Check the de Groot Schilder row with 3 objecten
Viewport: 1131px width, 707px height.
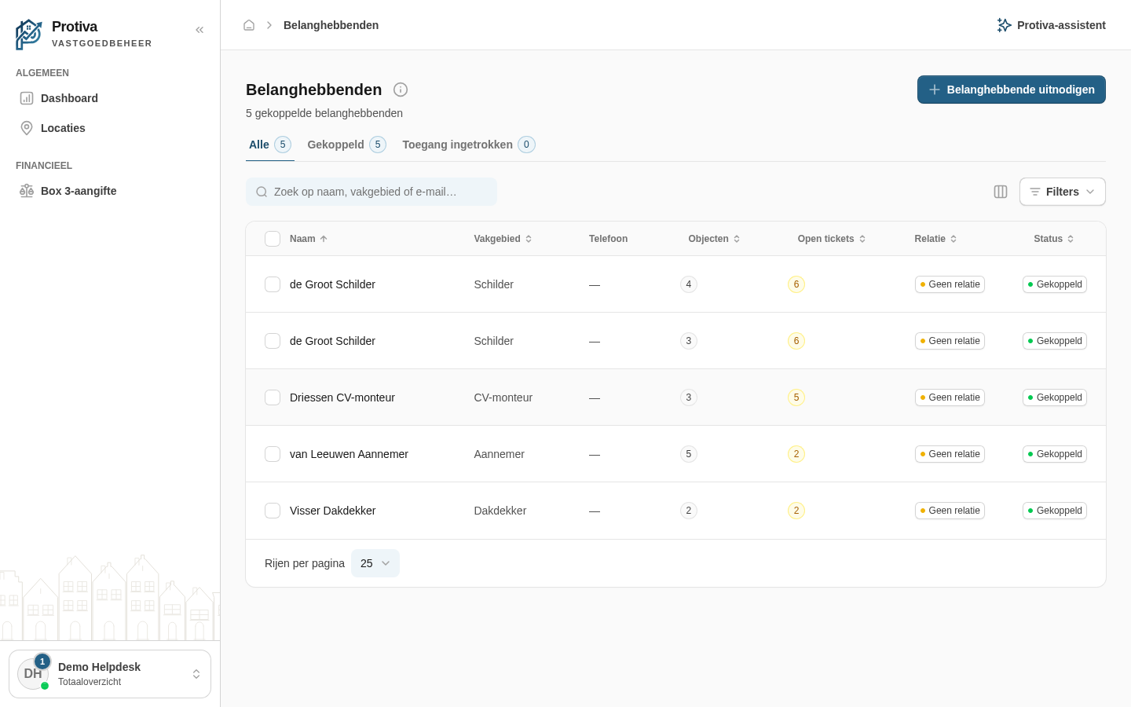pos(273,341)
